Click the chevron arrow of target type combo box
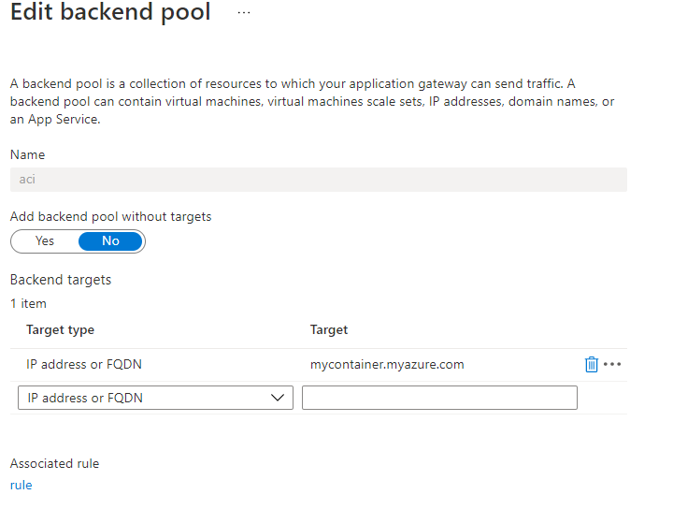 click(277, 398)
